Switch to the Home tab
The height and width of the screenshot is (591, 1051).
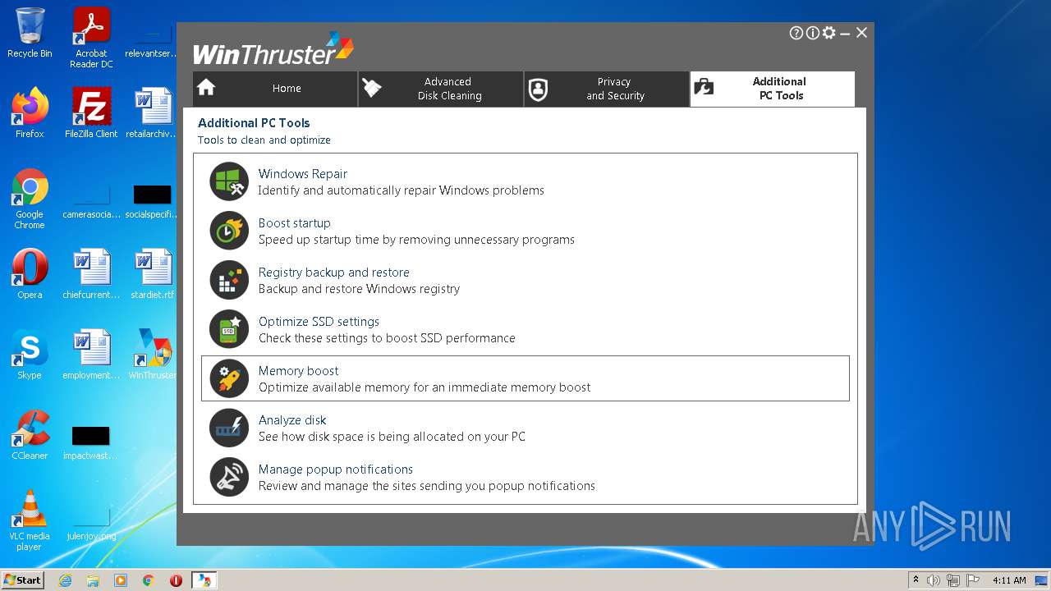tap(275, 89)
